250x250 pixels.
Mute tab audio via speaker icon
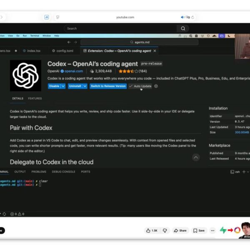182,17
